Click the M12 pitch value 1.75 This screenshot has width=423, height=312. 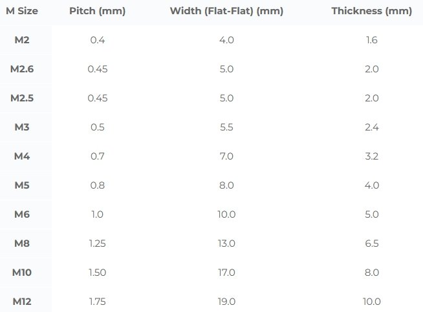pyautogui.click(x=97, y=302)
